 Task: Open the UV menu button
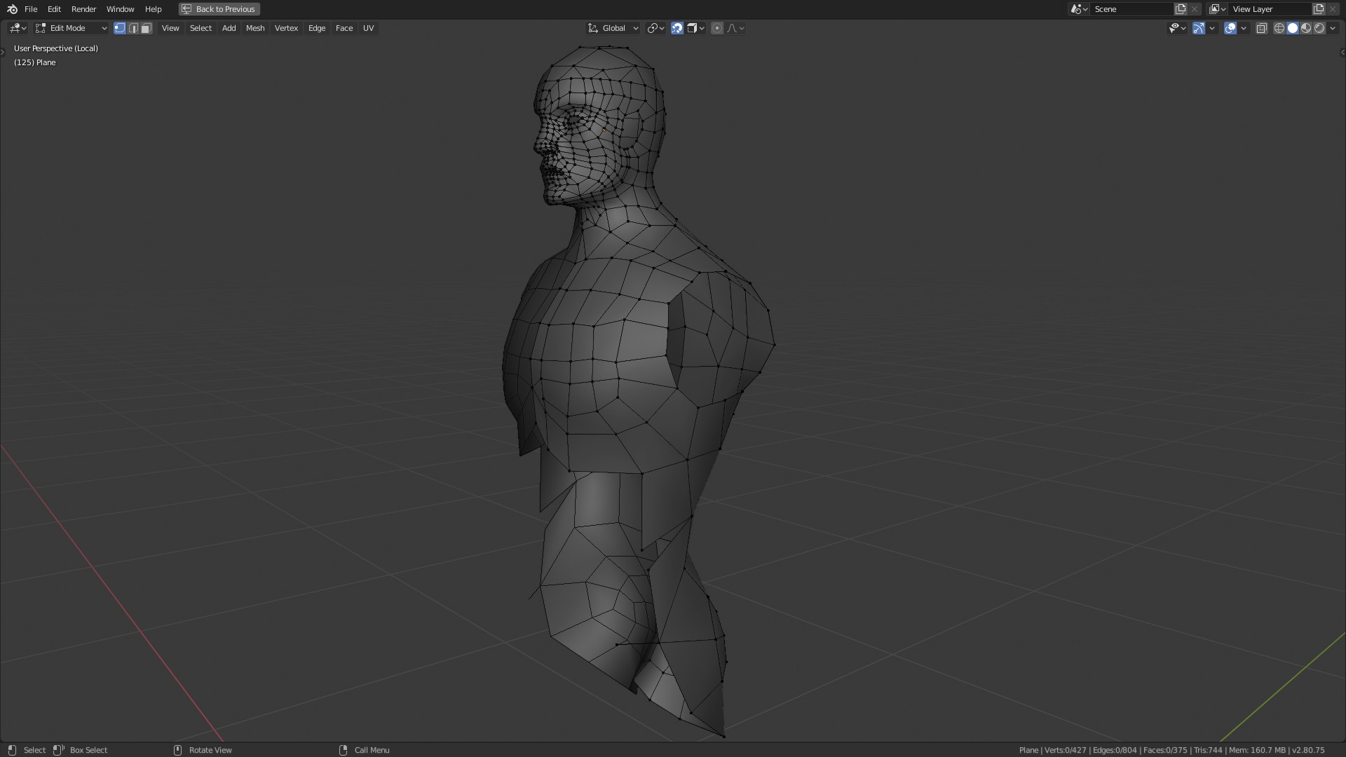(x=368, y=28)
